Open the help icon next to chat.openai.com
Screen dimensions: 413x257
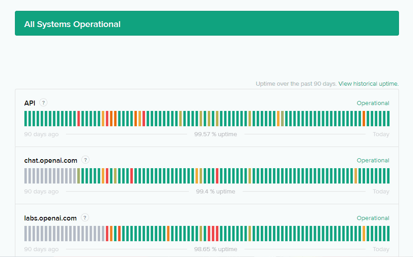85,160
